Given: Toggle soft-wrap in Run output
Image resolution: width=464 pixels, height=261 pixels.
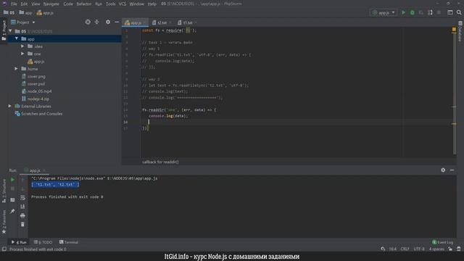Looking at the screenshot, I should pos(22,198).
